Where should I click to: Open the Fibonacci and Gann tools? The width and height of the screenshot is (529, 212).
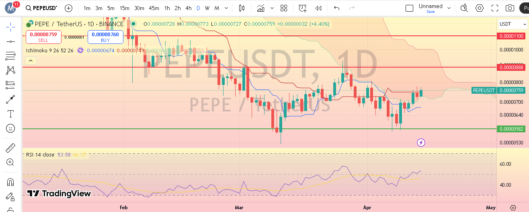pyautogui.click(x=11, y=56)
